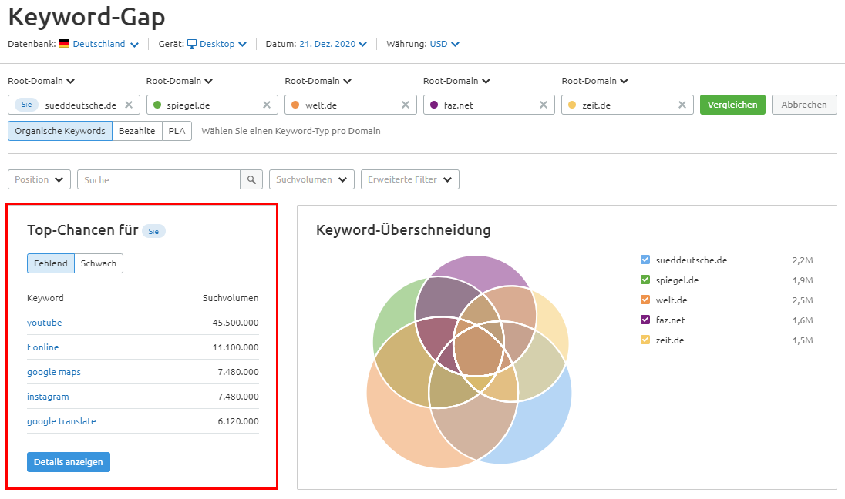Toggle zeit.de checkbox in legend
This screenshot has height=499, width=845.
[x=645, y=340]
